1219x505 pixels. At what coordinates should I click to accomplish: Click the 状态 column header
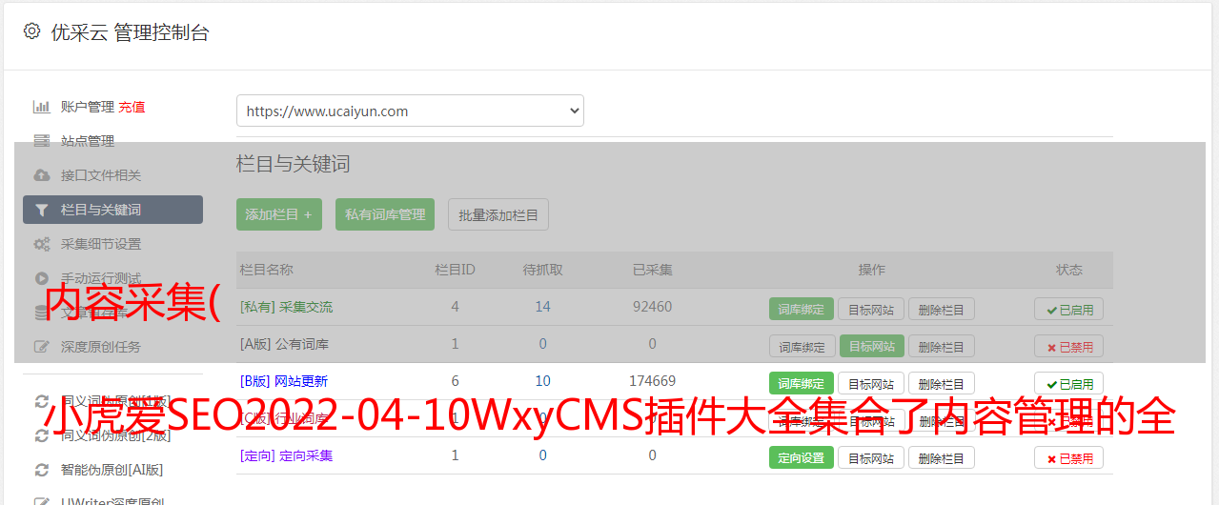pyautogui.click(x=1069, y=270)
